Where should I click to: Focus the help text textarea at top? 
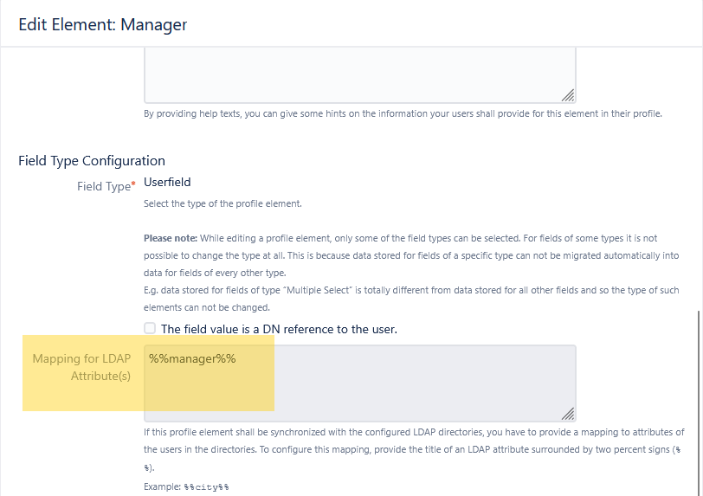(x=359, y=74)
